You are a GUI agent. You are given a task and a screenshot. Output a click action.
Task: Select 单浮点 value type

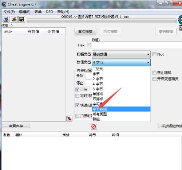(121, 94)
